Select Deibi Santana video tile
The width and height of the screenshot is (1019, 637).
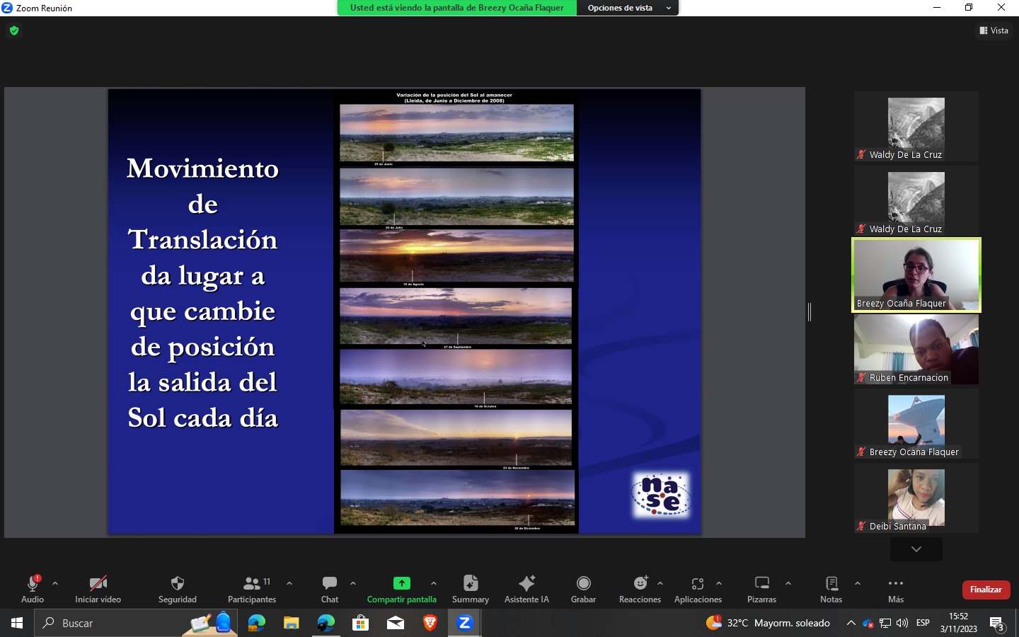[x=916, y=498]
